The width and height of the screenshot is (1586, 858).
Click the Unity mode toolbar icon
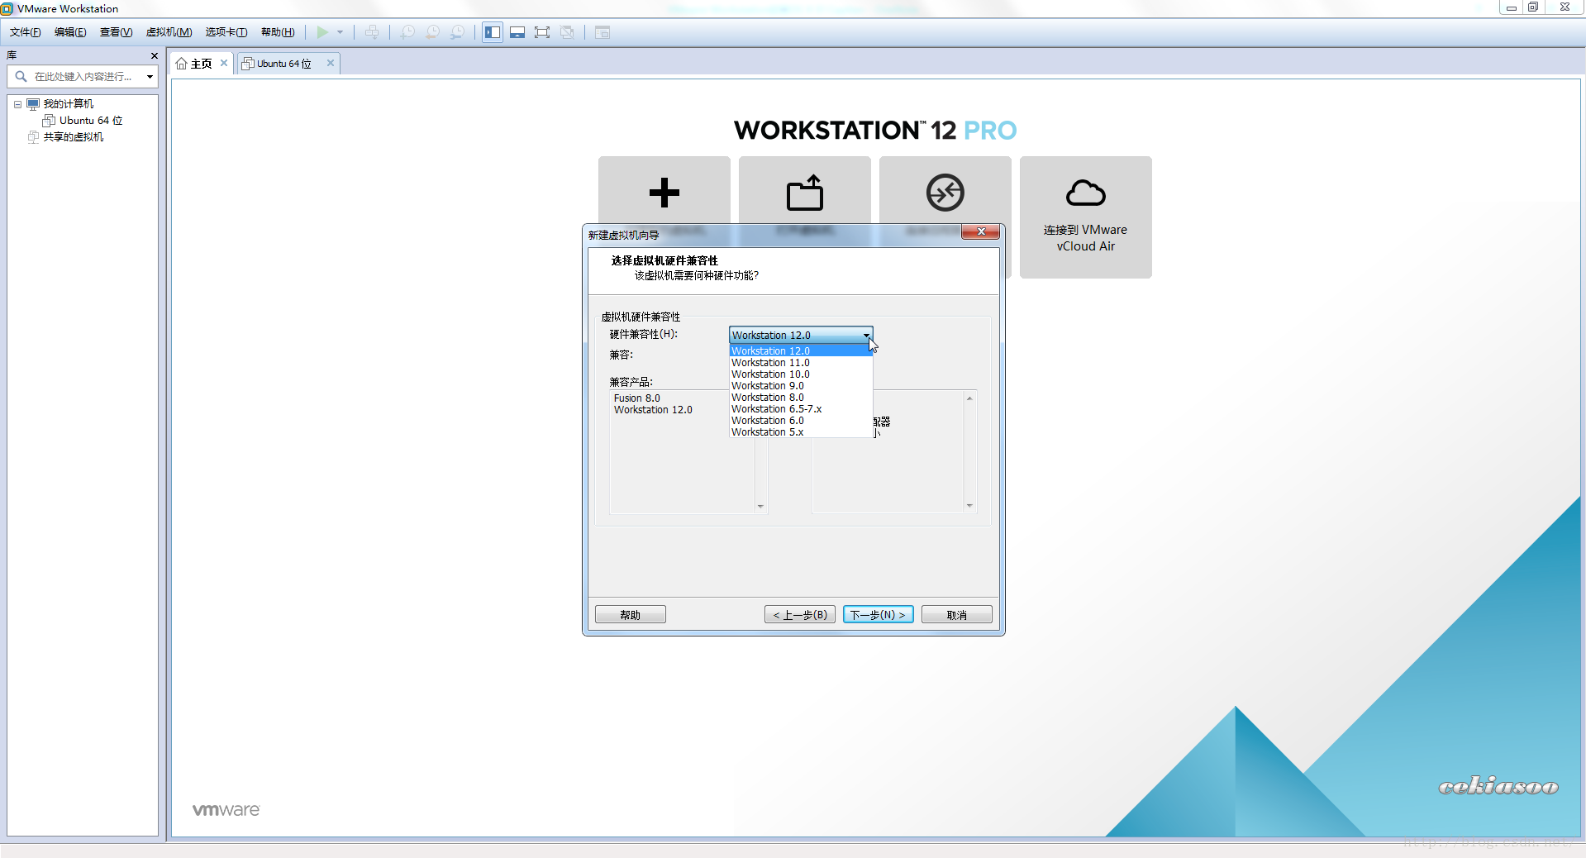coord(567,32)
